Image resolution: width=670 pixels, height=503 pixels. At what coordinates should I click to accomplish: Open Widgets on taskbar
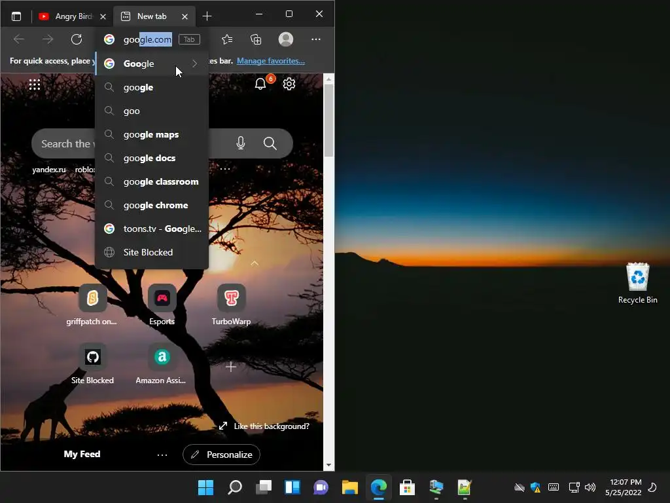(292, 487)
